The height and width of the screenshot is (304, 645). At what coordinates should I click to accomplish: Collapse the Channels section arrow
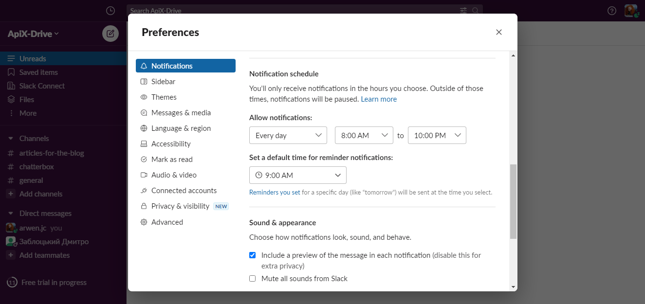coord(11,138)
